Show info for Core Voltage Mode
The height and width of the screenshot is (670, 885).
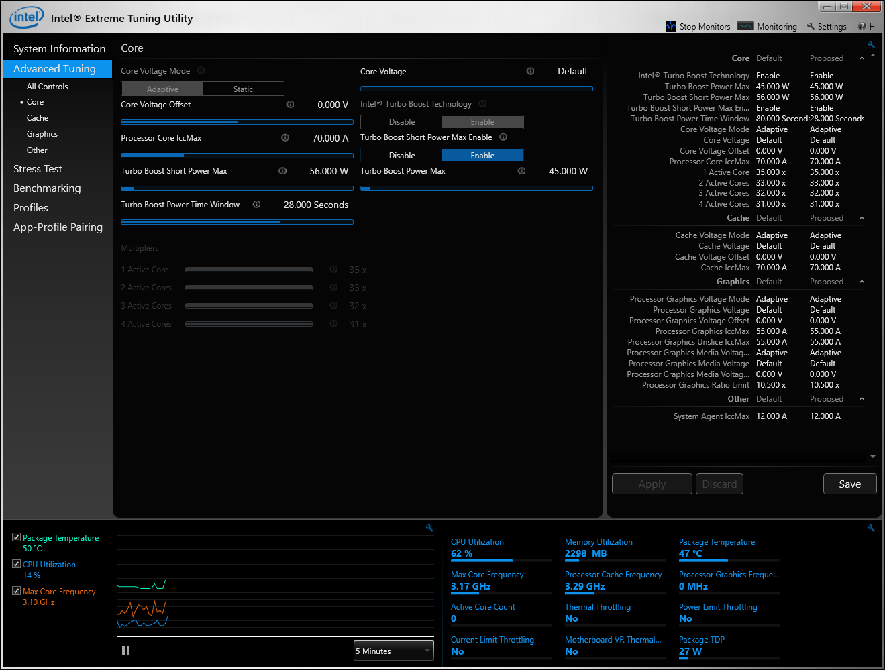[x=201, y=70]
